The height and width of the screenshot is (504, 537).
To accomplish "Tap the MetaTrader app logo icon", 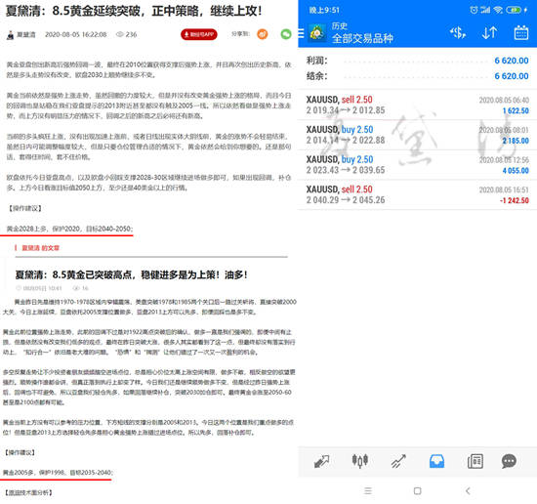I will [x=317, y=33].
